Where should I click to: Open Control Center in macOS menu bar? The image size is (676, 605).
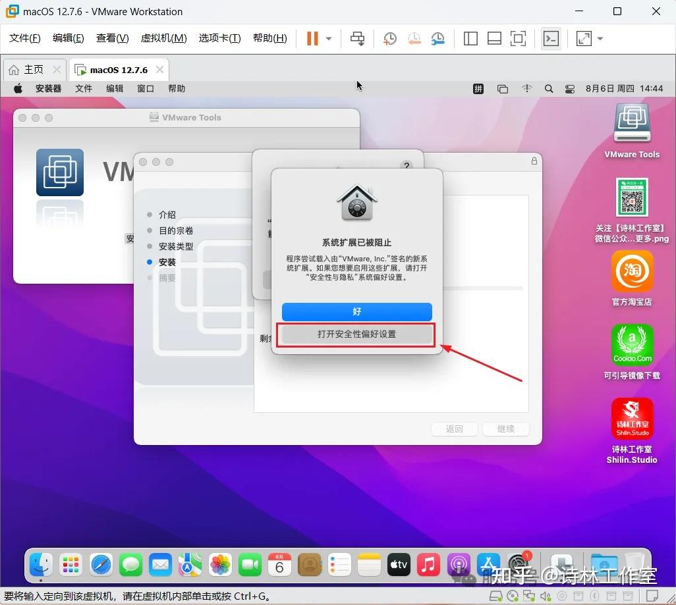pos(569,89)
